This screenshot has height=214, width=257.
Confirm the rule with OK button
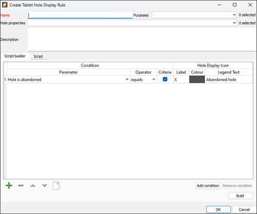coord(218,209)
